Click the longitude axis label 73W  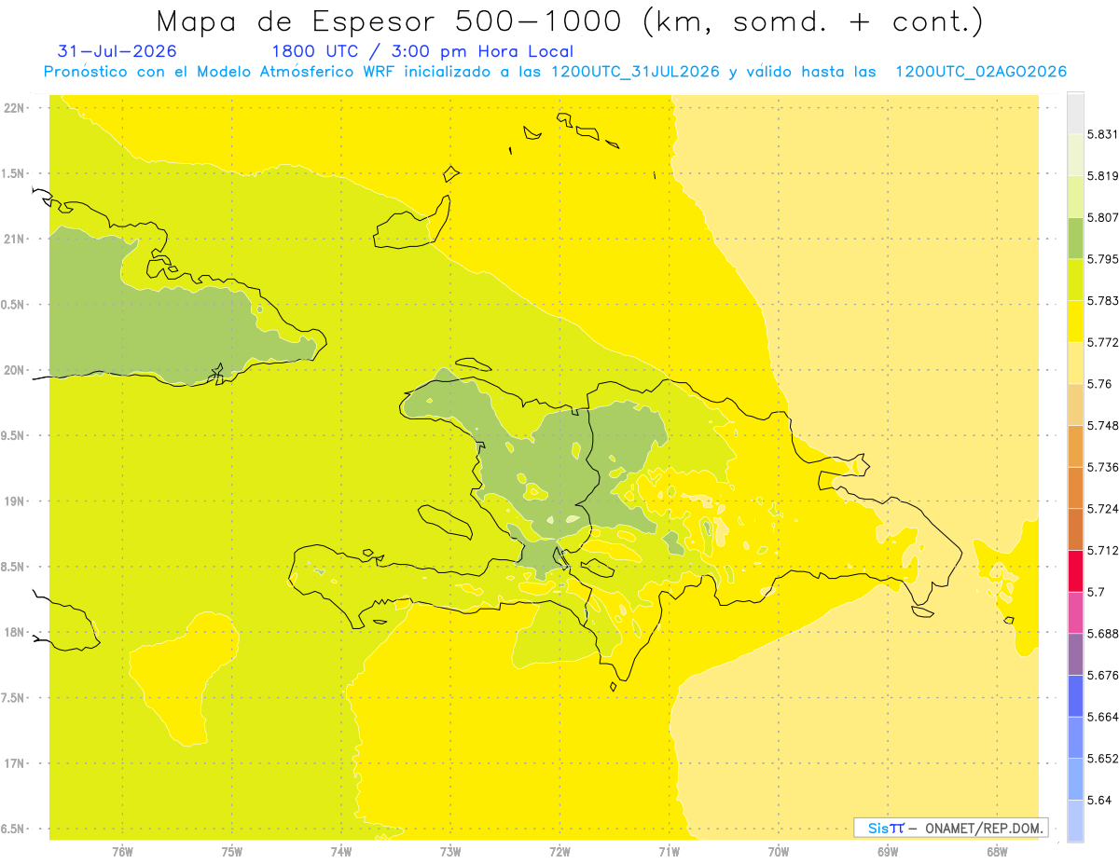coord(450,851)
